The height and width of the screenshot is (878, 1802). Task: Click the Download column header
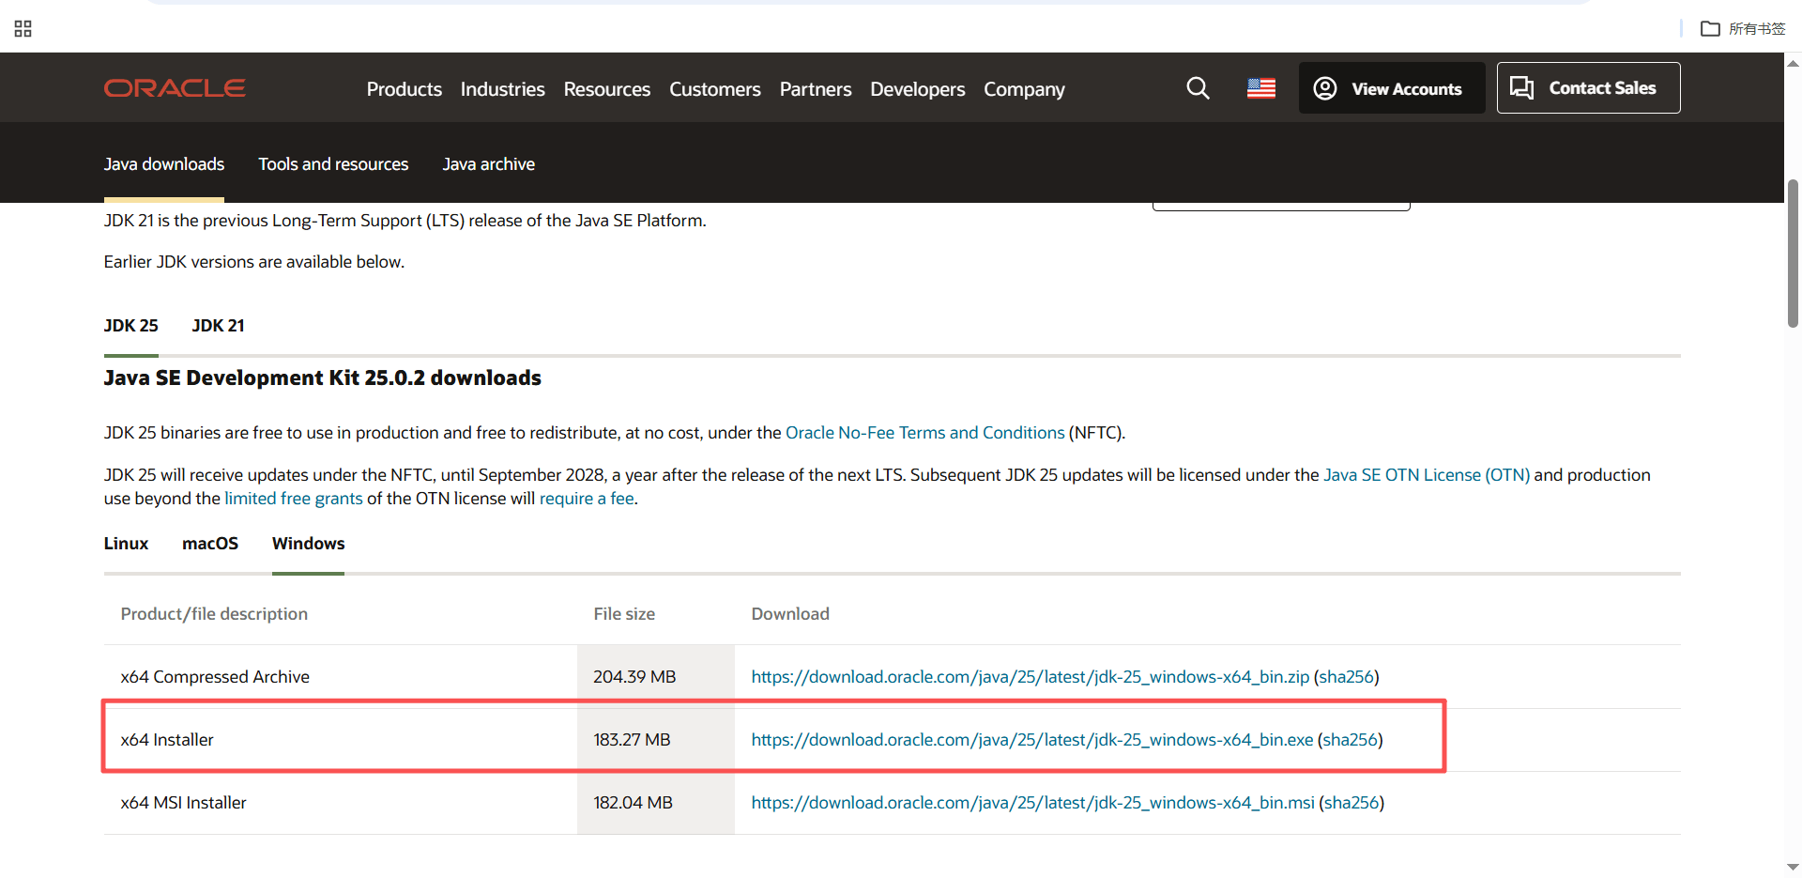pos(790,614)
